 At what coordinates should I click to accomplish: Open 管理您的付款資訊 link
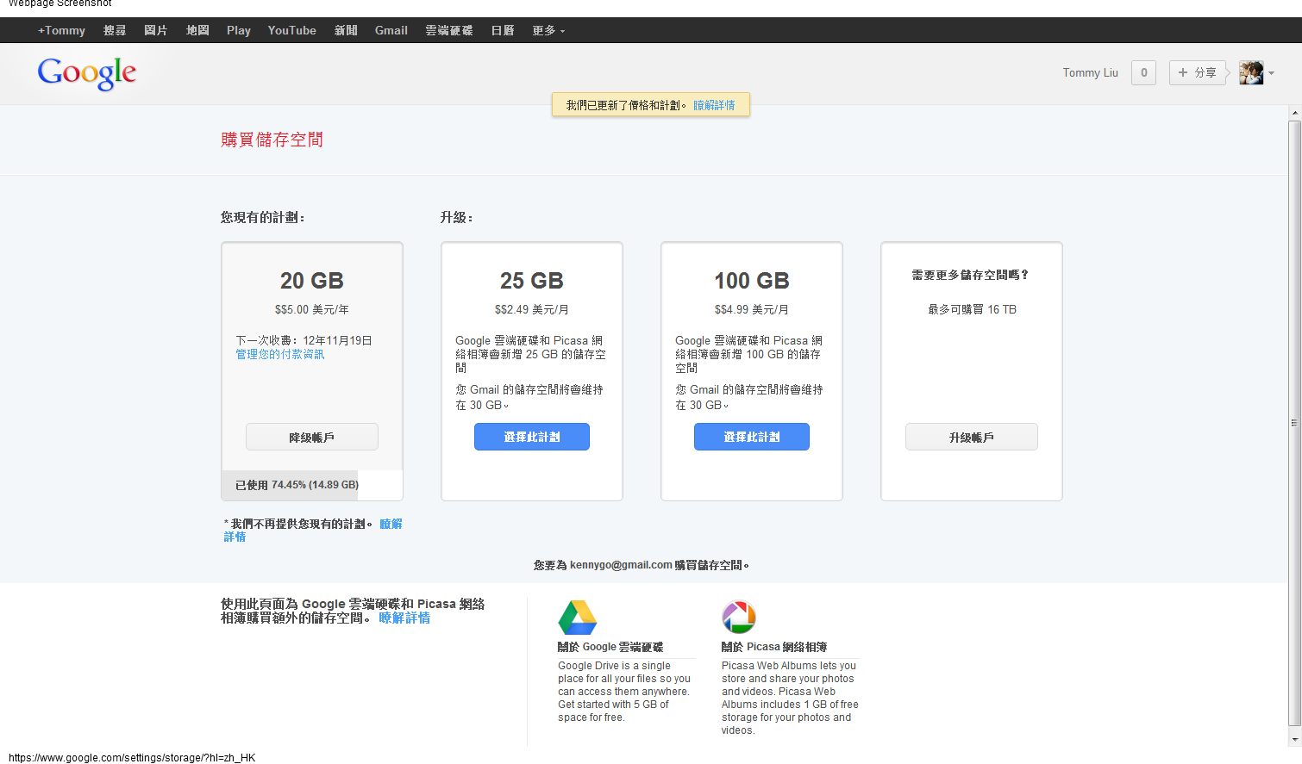pyautogui.click(x=280, y=354)
